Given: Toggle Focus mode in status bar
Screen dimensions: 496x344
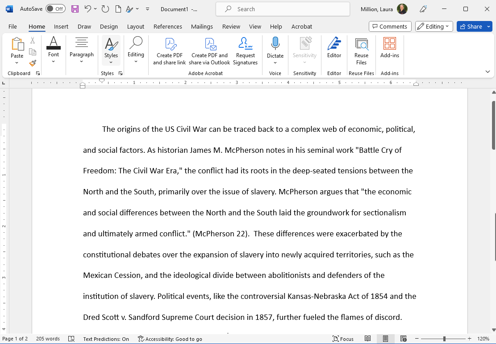Looking at the screenshot, I should click(x=343, y=339).
